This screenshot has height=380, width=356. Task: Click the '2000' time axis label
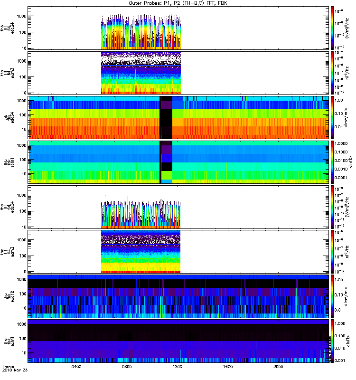click(x=278, y=366)
